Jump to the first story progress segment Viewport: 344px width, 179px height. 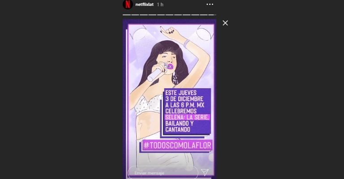(127, 15)
